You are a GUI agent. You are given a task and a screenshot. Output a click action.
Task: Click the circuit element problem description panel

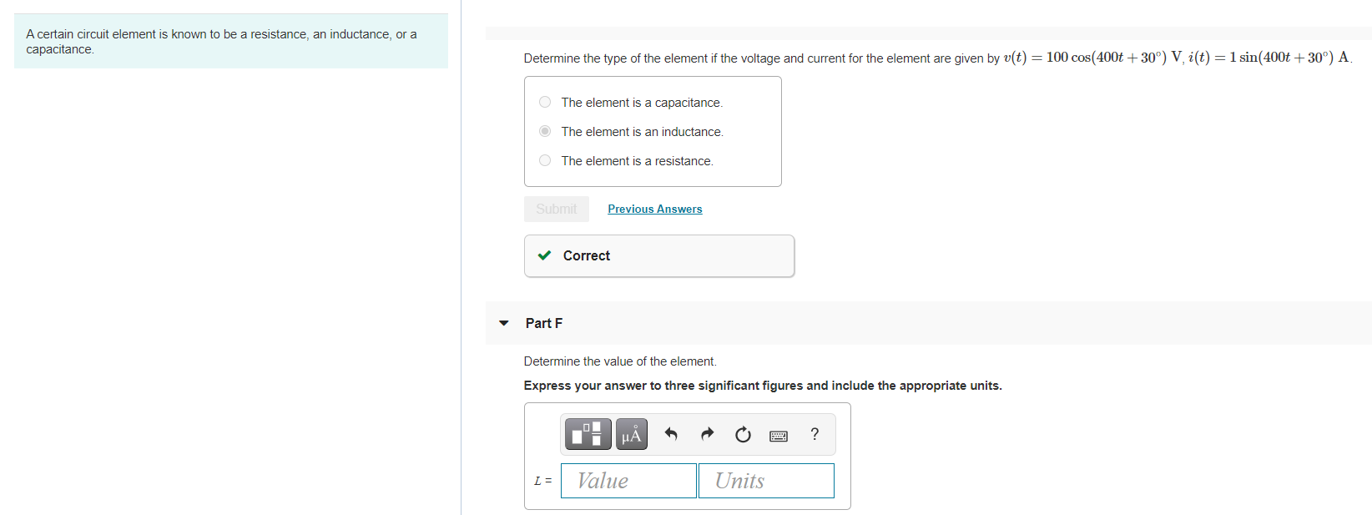231,41
